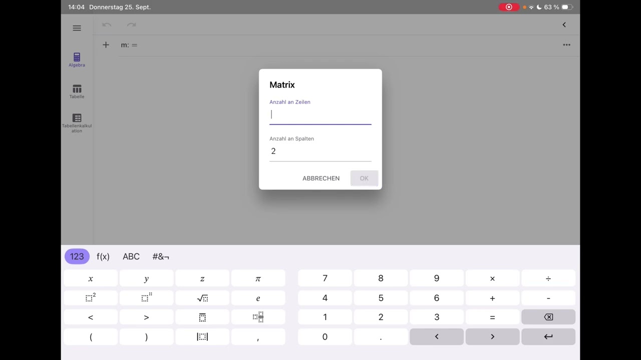
Task: Collapse panel with top-right chevron
Action: click(564, 24)
